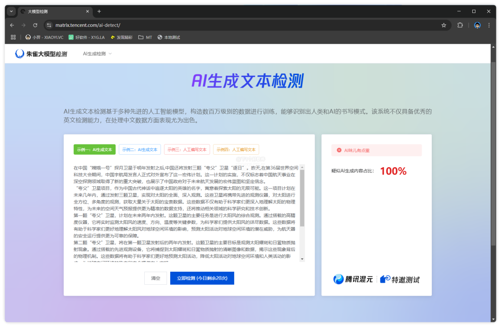
Task: Click the text area scrollbar down arrow
Action: [302, 259]
